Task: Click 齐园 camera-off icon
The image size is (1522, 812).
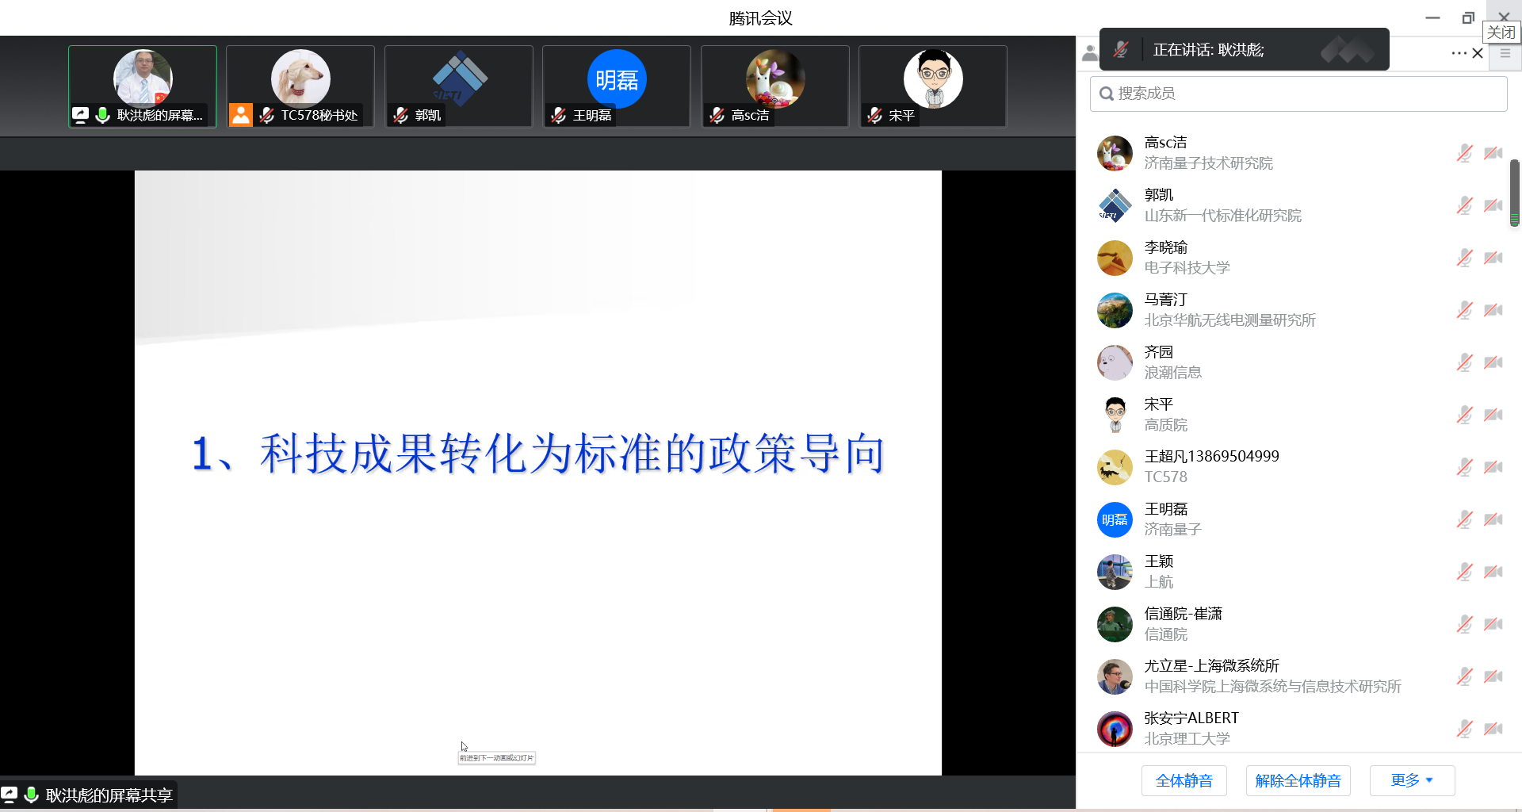Action: [x=1493, y=362]
